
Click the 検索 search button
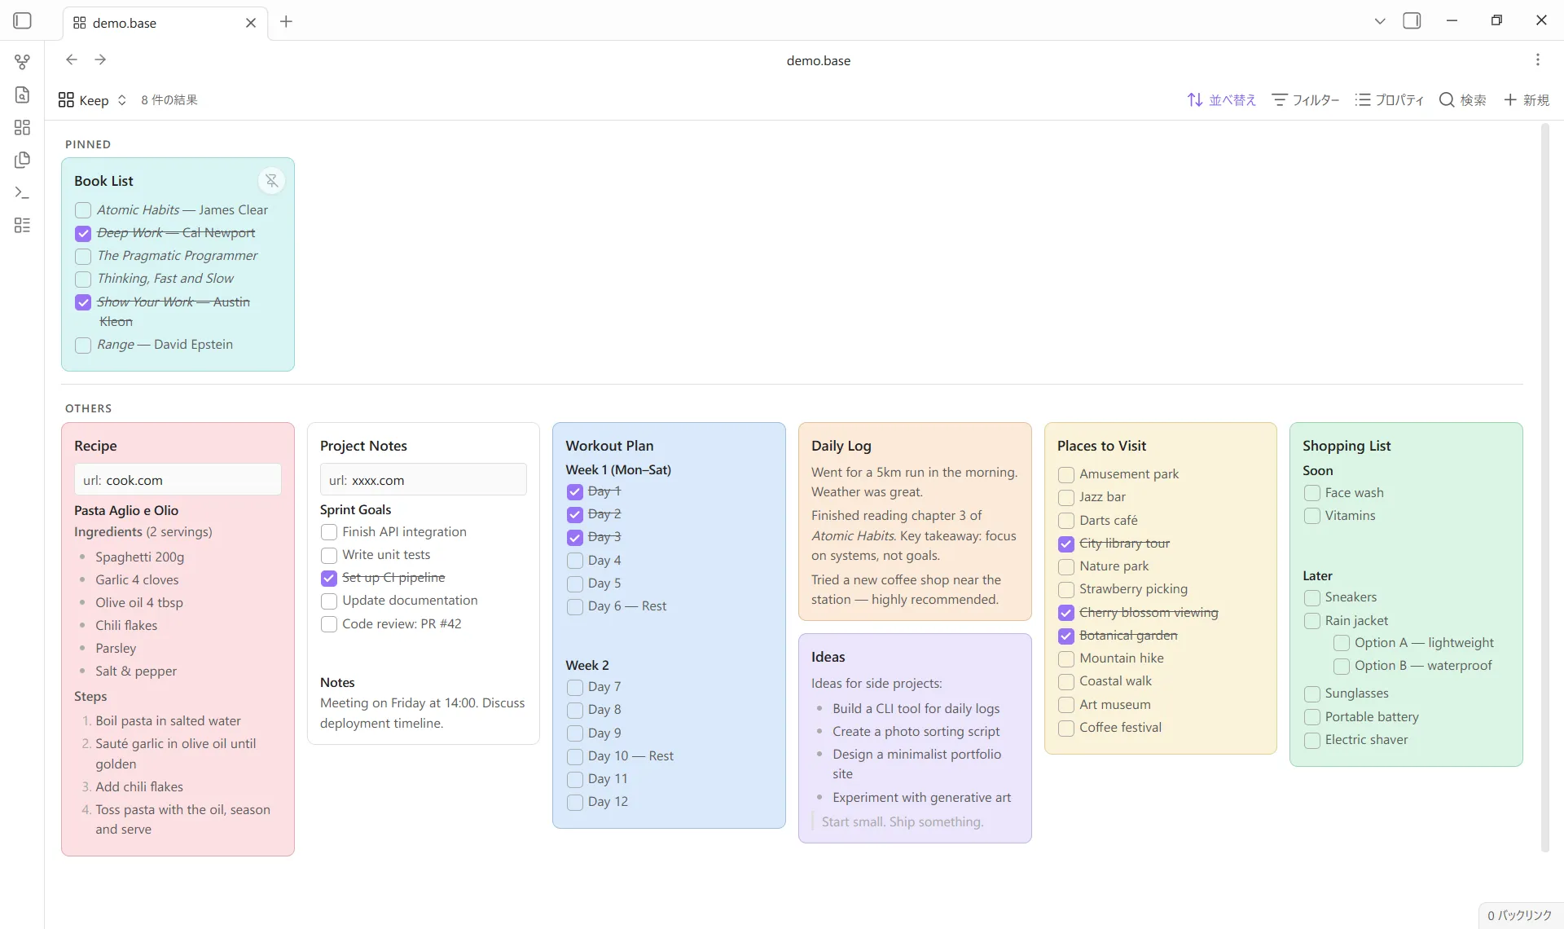1462,100
